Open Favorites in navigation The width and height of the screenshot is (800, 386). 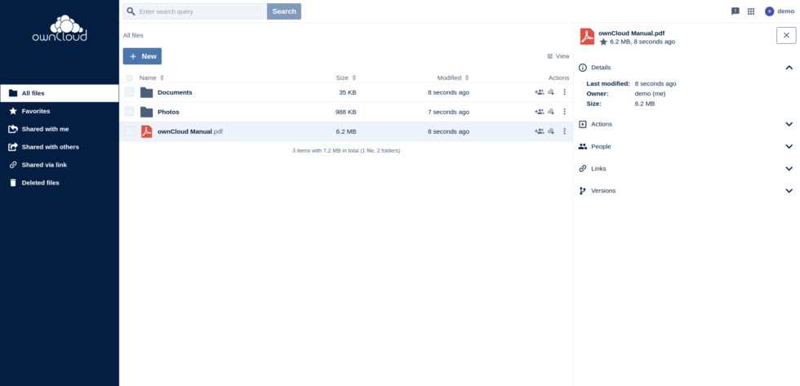point(60,111)
